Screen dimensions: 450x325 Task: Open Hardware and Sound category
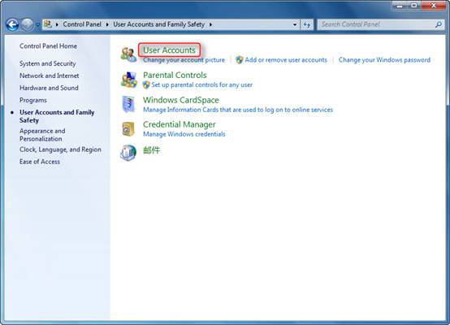49,88
